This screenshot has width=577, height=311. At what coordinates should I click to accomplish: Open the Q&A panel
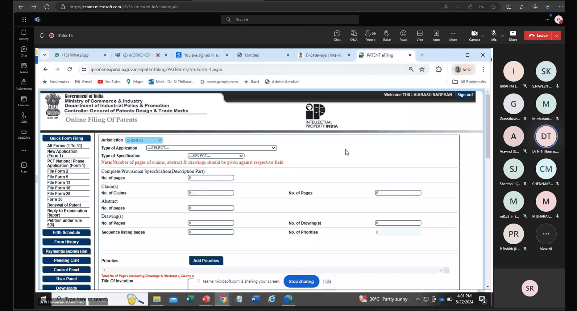pyautogui.click(x=354, y=35)
